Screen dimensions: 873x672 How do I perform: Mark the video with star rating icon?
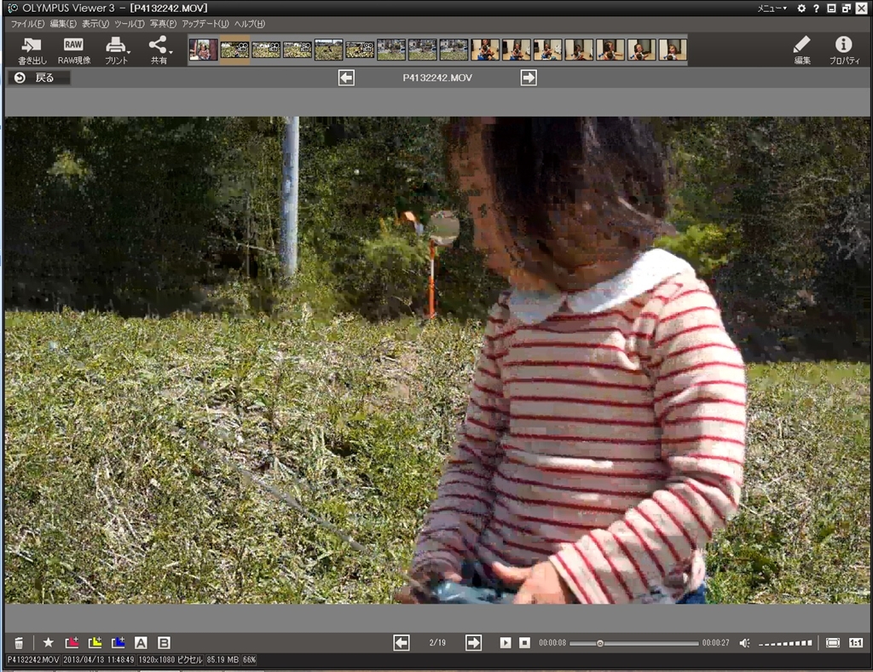[49, 643]
